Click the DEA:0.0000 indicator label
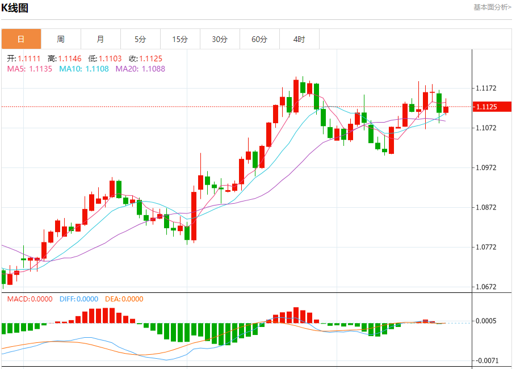The image size is (516, 369). point(124,299)
